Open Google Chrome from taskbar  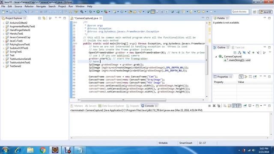(x=43, y=150)
